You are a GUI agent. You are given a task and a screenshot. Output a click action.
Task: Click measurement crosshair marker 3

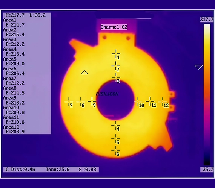[x=116, y=77]
